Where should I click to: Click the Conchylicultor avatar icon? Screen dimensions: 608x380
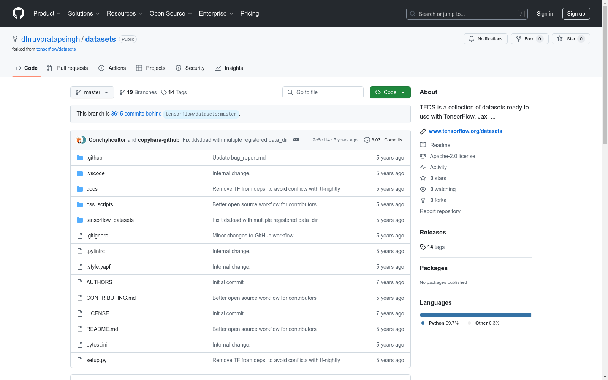pyautogui.click(x=79, y=140)
